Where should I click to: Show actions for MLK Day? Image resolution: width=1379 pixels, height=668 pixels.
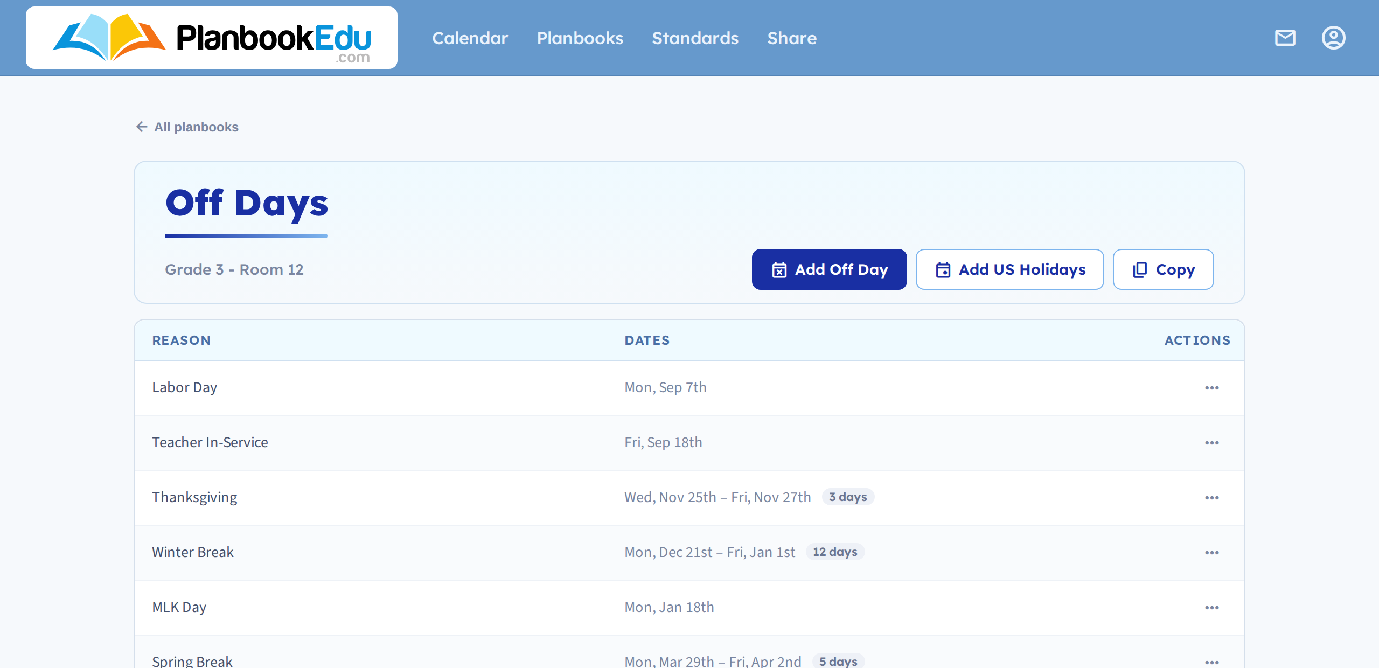1212,608
